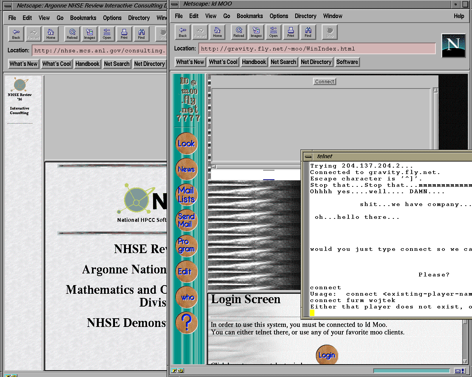This screenshot has width=472, height=377.
Task: Open Bookmarks menu in Argonne NHSE window
Action: (x=83, y=18)
